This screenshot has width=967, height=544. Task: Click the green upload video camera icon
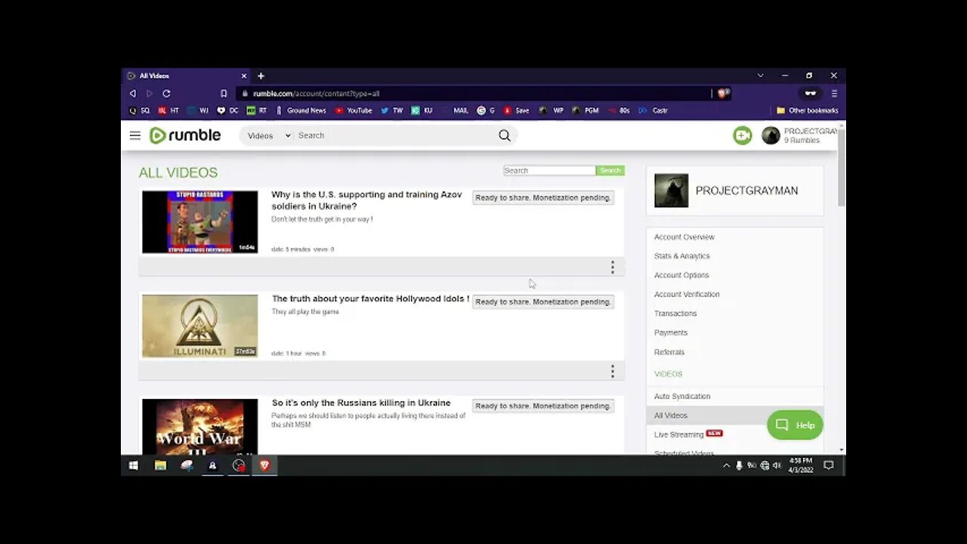[743, 135]
